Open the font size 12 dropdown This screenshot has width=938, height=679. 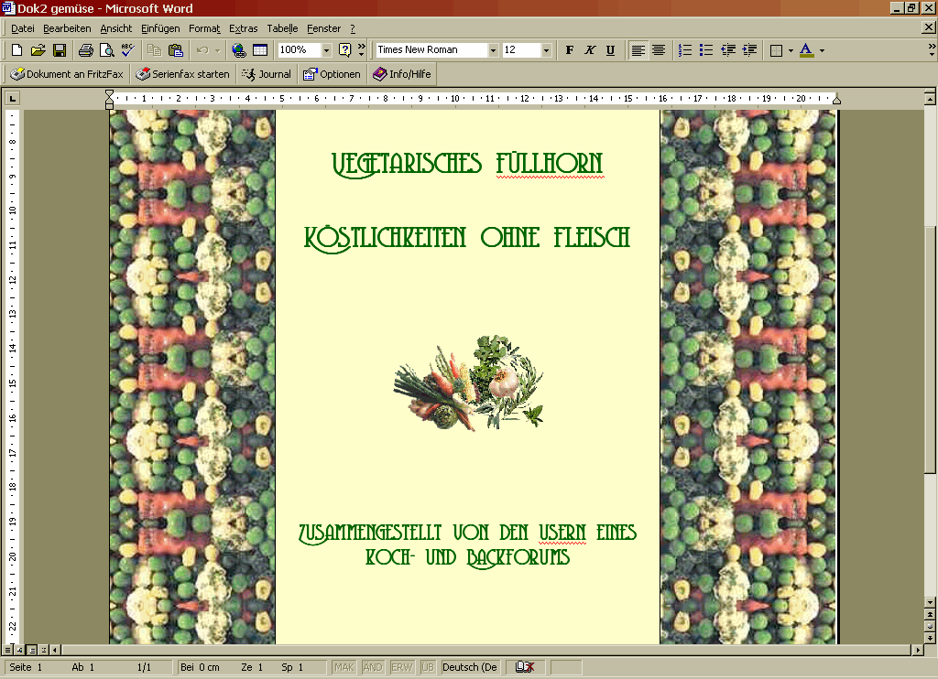click(546, 50)
